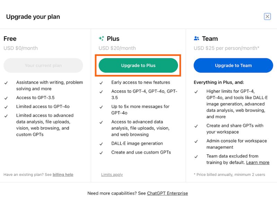Click the greyed Your current plan button

(x=43, y=66)
